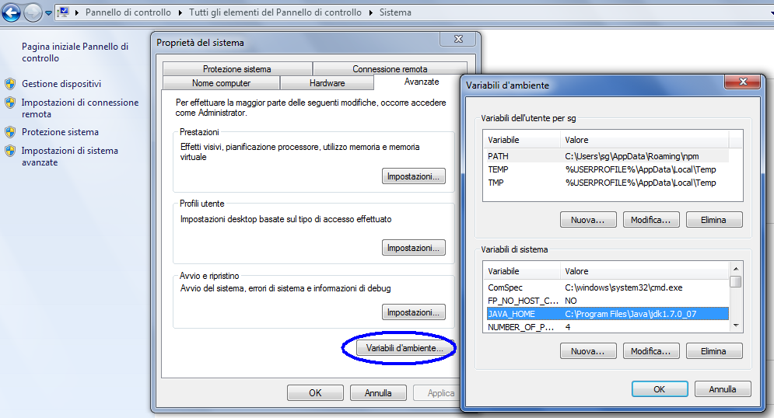The image size is (774, 418).
Task: Select PATH user variable row
Action: click(x=608, y=156)
